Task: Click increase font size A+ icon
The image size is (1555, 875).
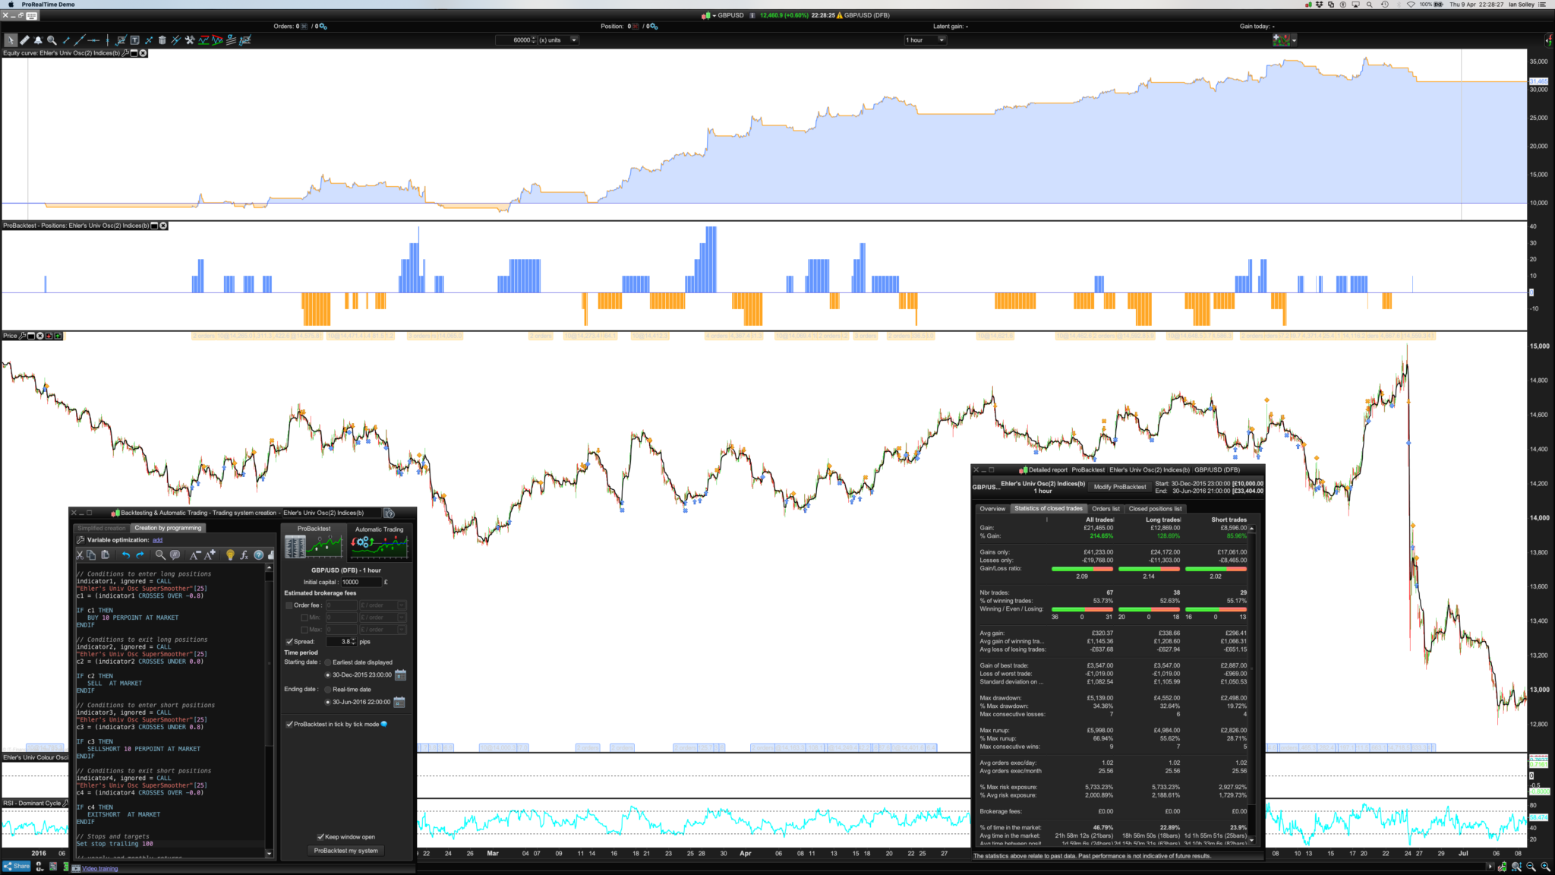Action: click(210, 555)
